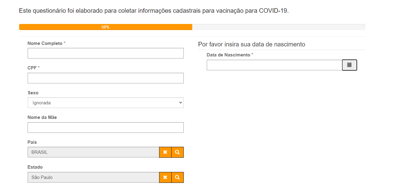The height and width of the screenshot is (185, 396).
Task: Click the País field showing BRASIL
Action: coord(93,152)
